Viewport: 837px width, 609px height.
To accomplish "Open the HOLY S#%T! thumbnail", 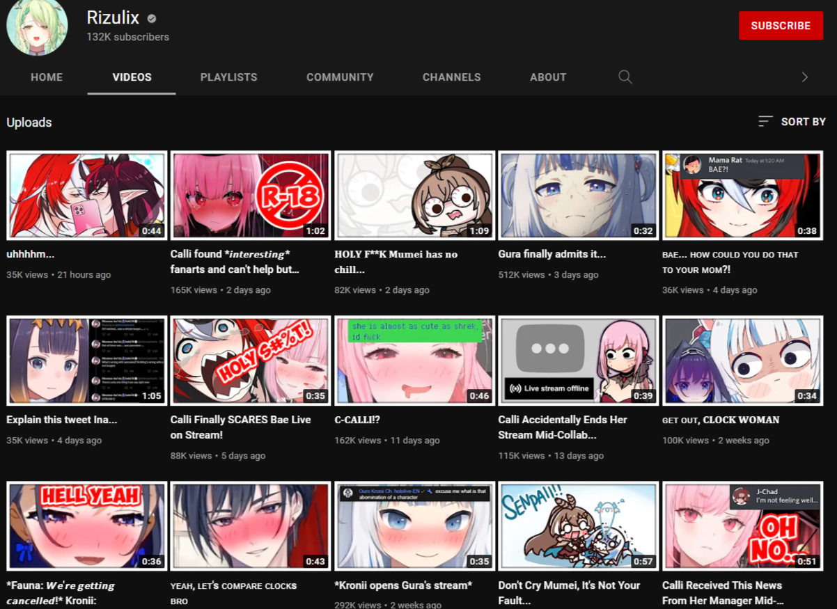I will pos(251,361).
